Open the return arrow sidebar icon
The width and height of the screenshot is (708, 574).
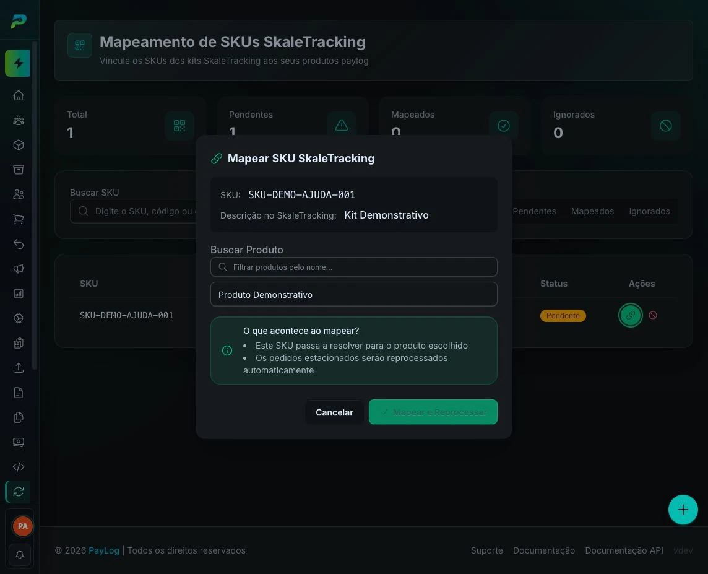(19, 245)
